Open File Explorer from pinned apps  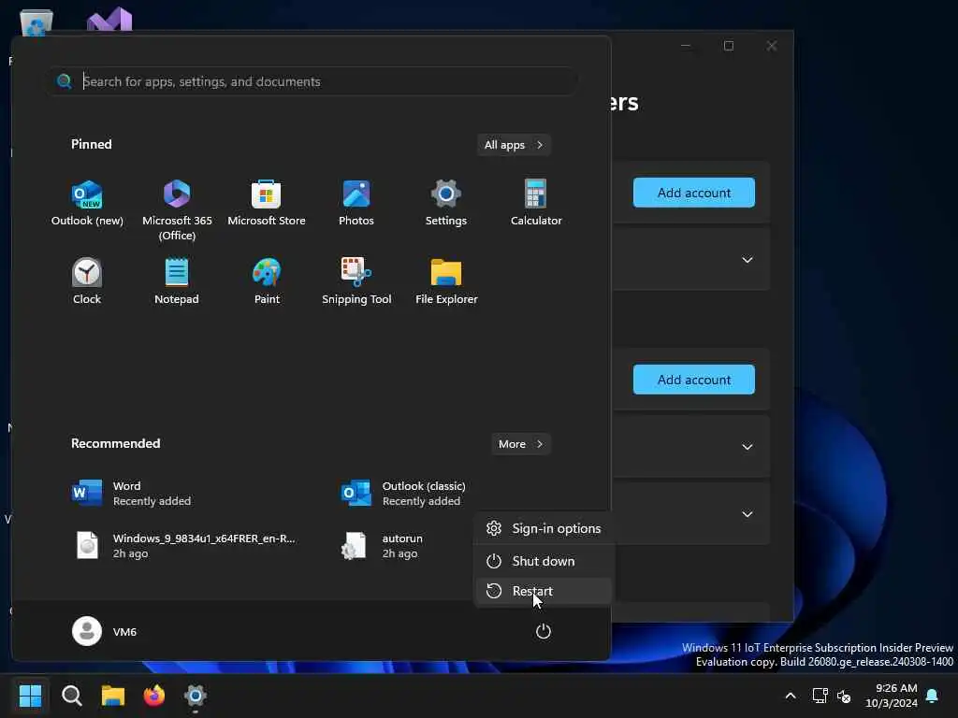pyautogui.click(x=446, y=281)
